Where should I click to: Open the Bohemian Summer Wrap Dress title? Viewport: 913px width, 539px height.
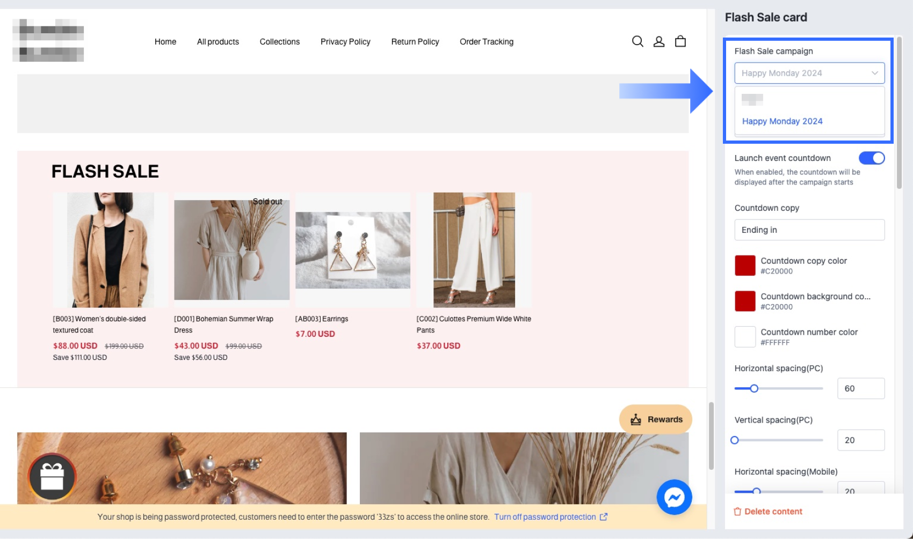(x=223, y=324)
